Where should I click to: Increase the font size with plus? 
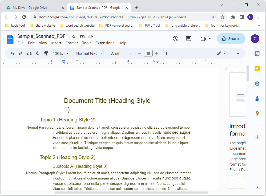(156, 54)
